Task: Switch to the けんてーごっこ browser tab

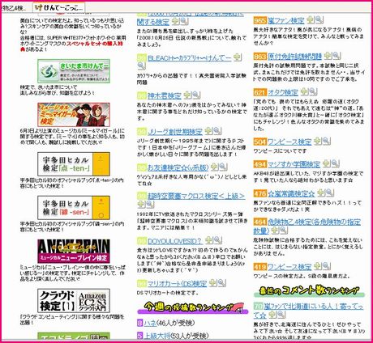Action: [59, 8]
